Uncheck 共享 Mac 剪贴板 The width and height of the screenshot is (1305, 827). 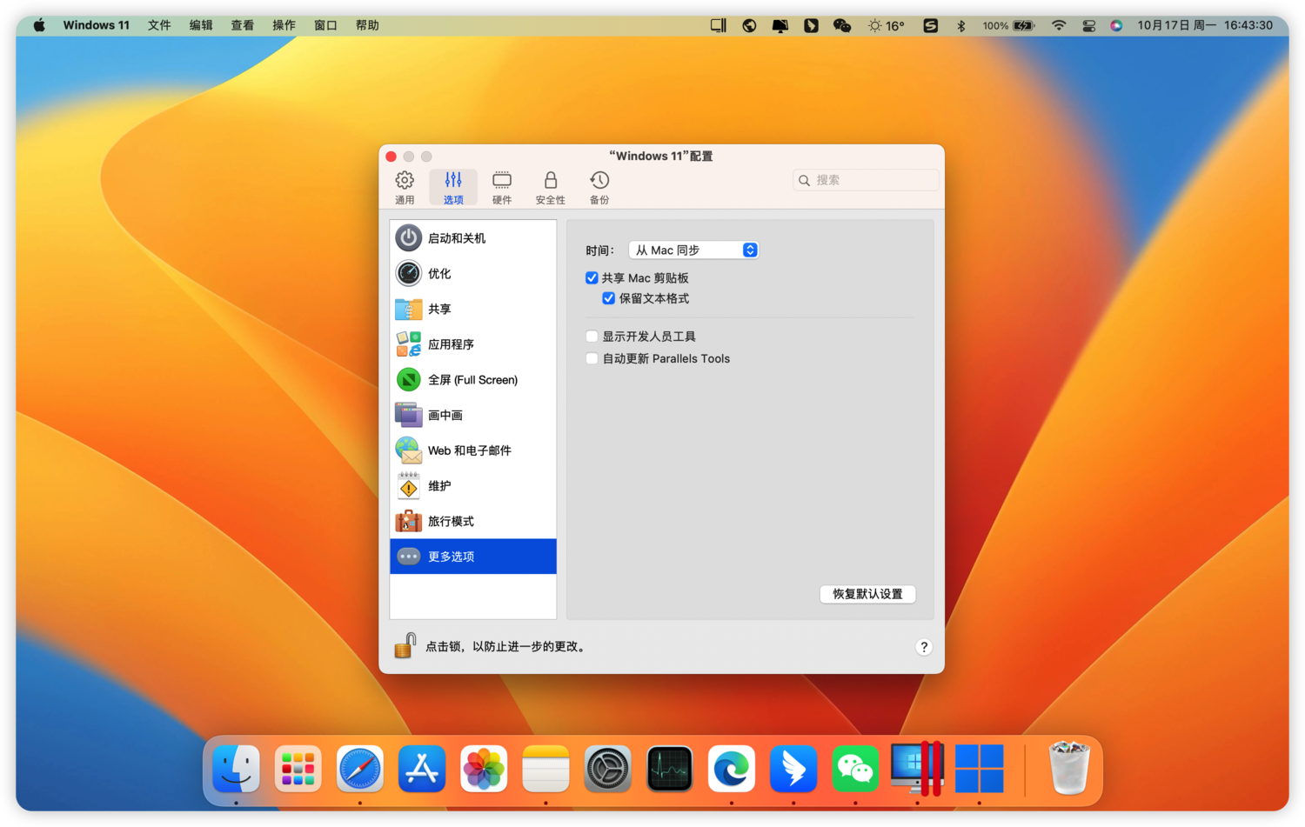pyautogui.click(x=592, y=278)
